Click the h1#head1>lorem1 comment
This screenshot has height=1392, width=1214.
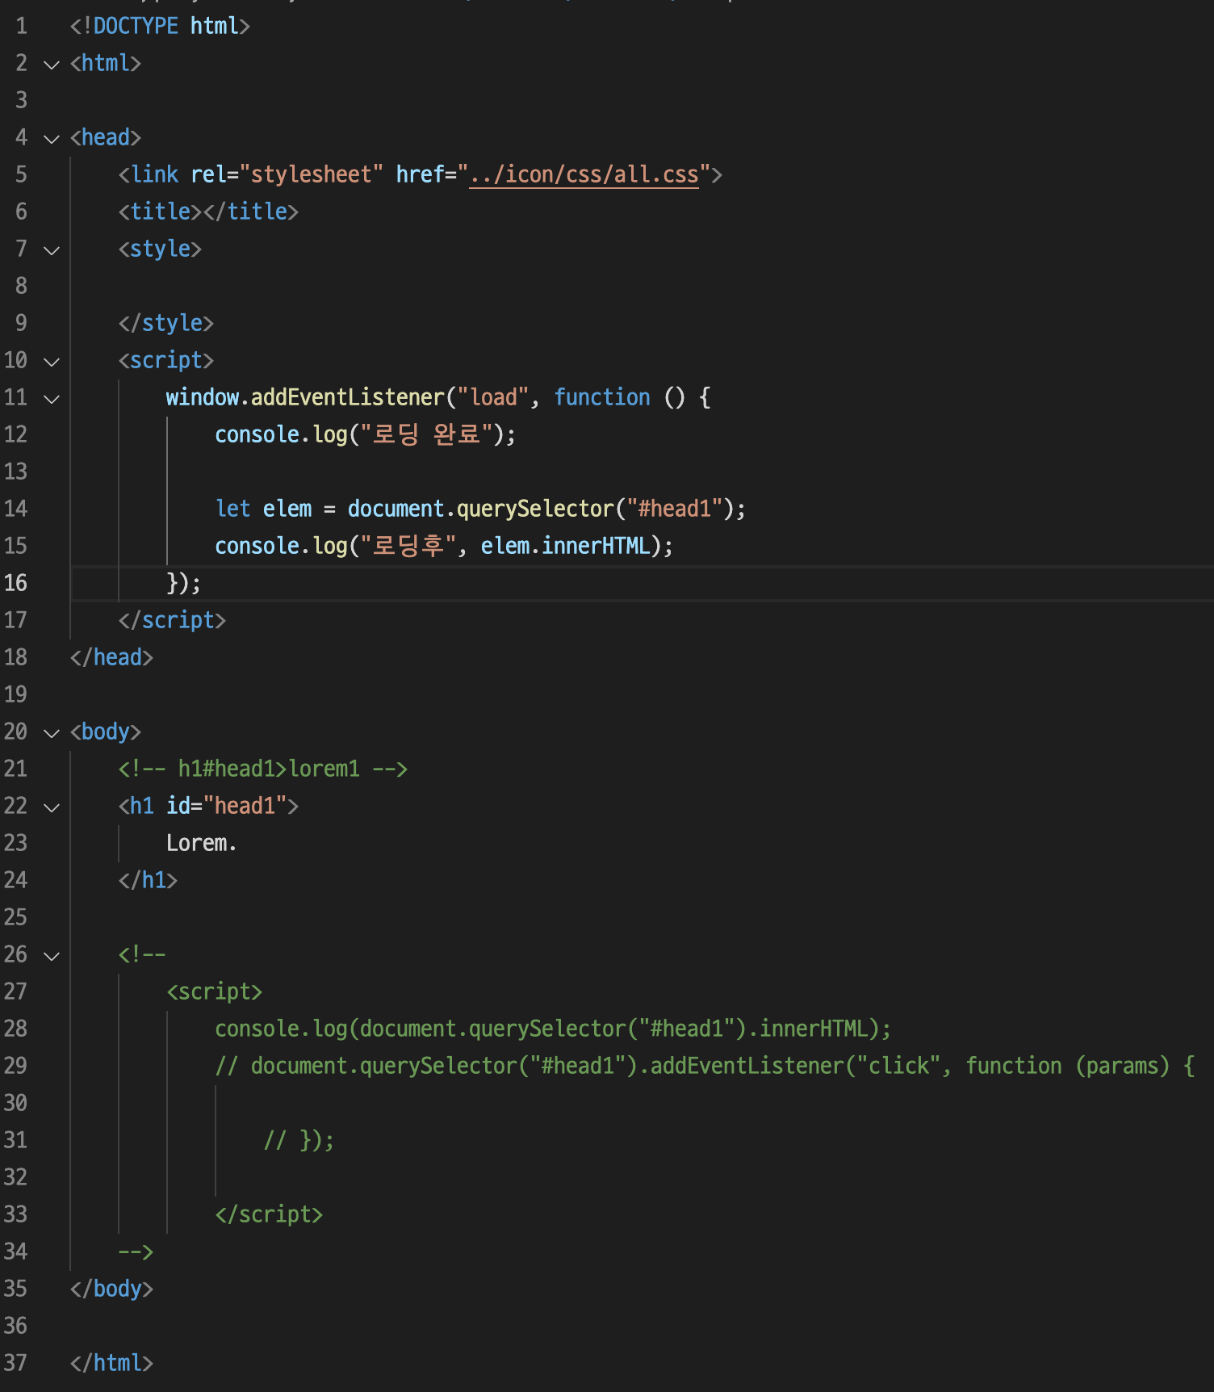(x=263, y=769)
